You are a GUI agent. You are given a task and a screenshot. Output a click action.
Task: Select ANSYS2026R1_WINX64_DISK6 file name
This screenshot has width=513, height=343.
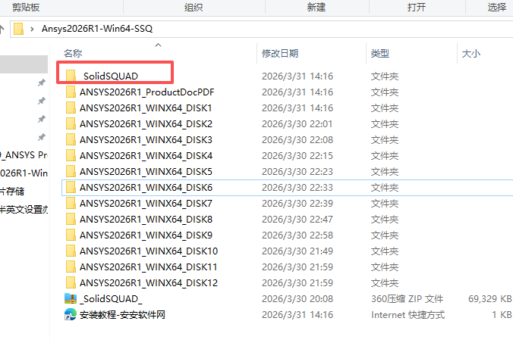click(146, 188)
